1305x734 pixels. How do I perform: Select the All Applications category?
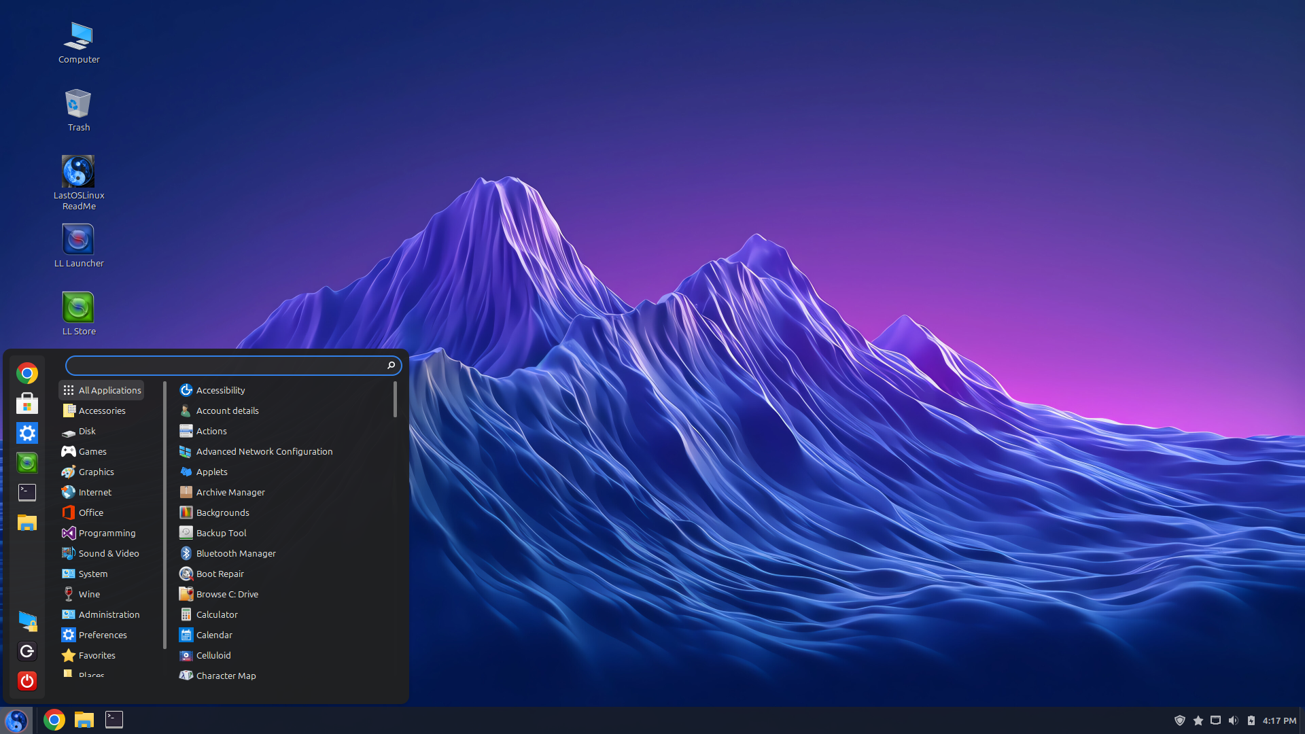[x=102, y=390]
